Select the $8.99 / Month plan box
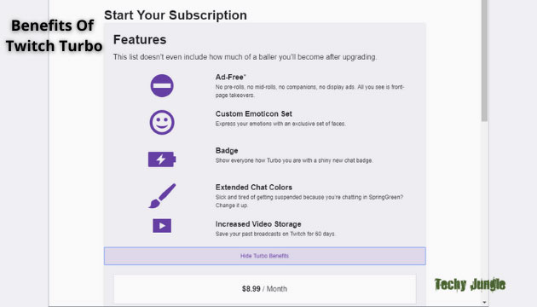The image size is (537, 307). point(265,289)
